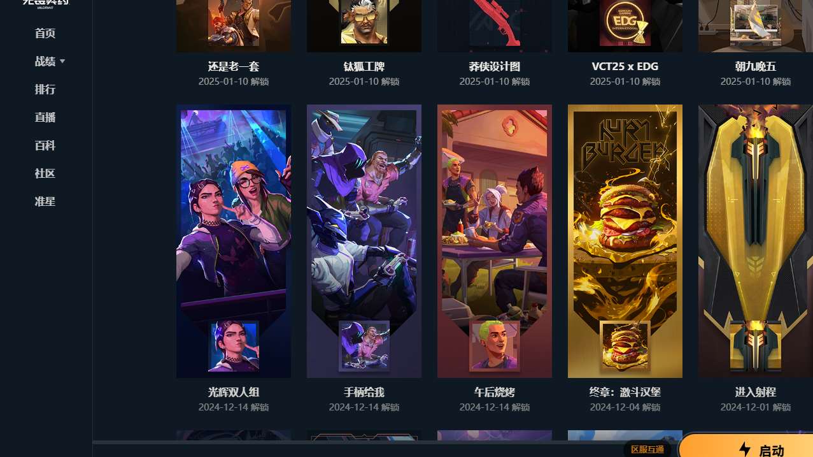Go to 排行 in sidebar
813x457 pixels.
point(45,89)
